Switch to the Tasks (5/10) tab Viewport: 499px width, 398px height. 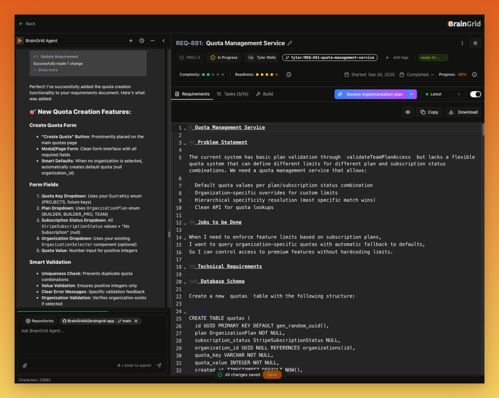pyautogui.click(x=233, y=94)
